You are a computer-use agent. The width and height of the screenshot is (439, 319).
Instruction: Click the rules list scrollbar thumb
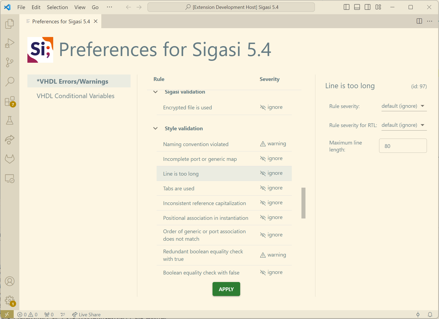303,203
